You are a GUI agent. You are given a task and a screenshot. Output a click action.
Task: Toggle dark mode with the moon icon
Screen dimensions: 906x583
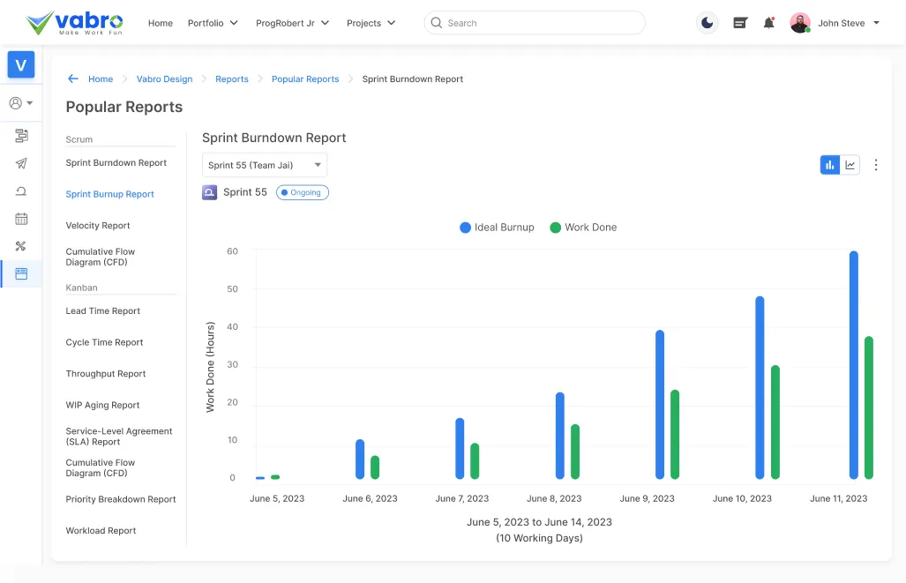[707, 22]
